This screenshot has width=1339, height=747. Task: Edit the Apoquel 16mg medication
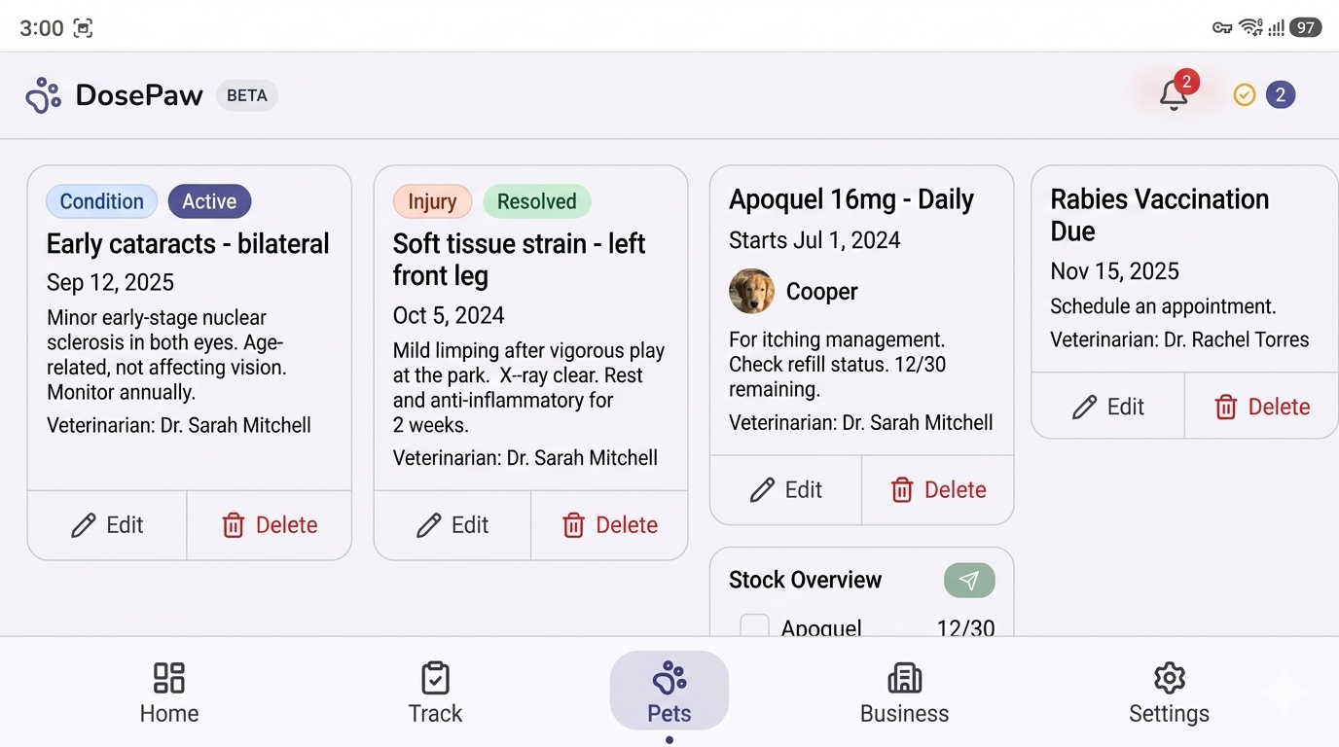pos(786,490)
